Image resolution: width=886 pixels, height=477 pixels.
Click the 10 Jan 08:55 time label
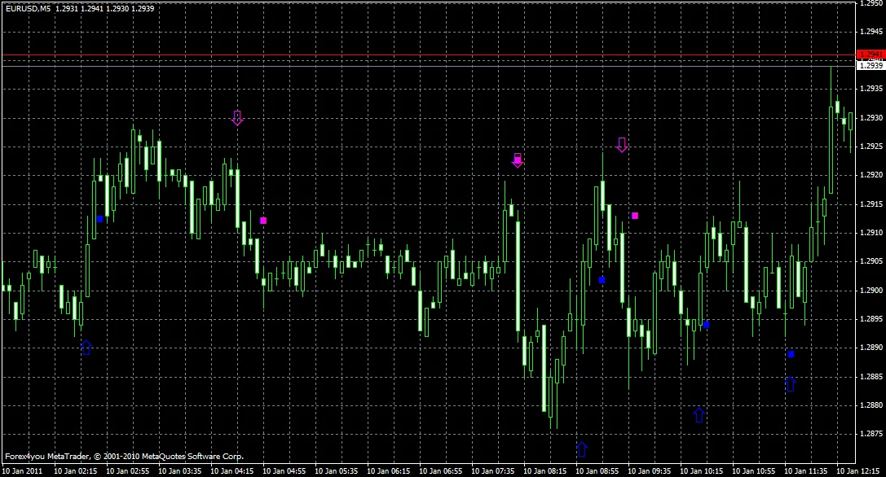[x=597, y=470]
